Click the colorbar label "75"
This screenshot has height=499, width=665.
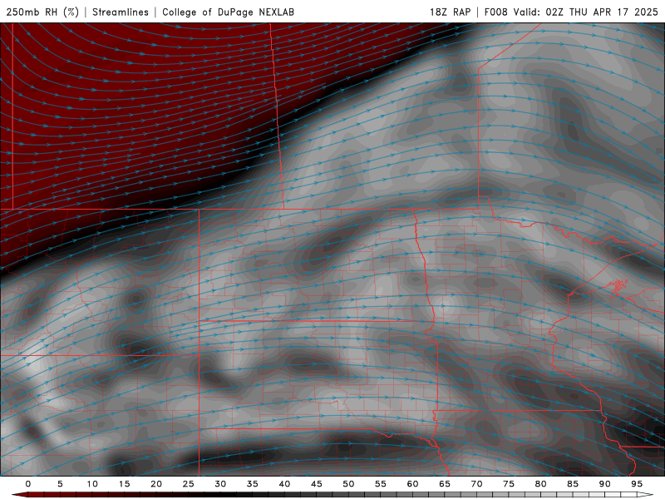(x=509, y=484)
